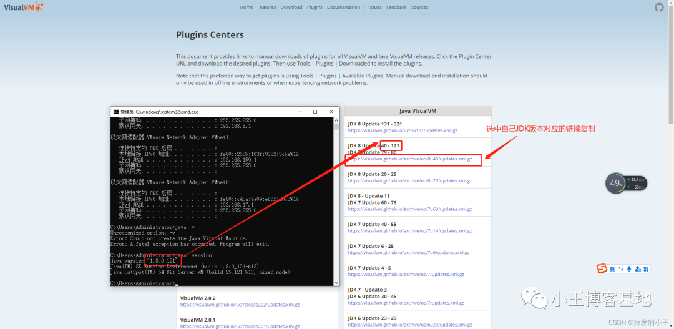Open Feedback nav link
Image resolution: width=674 pixels, height=329 pixels.
[x=396, y=7]
